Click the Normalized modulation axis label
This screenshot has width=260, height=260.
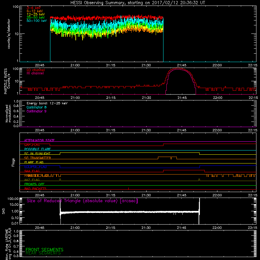coord(8,113)
